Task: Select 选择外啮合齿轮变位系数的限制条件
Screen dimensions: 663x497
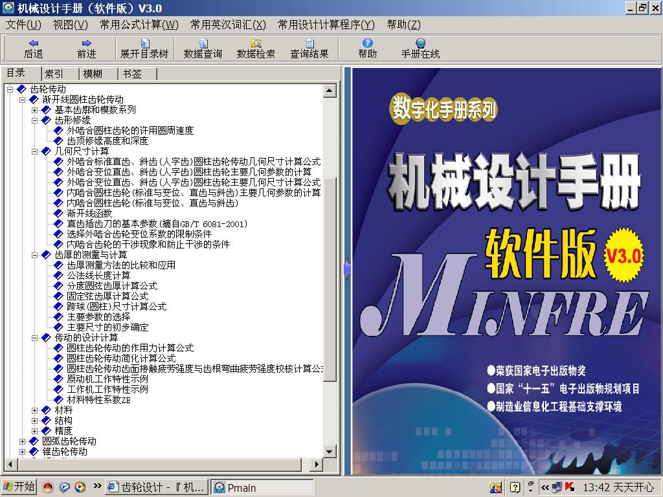Action: coord(140,234)
